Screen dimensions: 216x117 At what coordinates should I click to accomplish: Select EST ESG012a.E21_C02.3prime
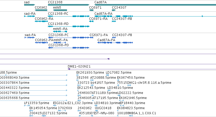[73, 103]
